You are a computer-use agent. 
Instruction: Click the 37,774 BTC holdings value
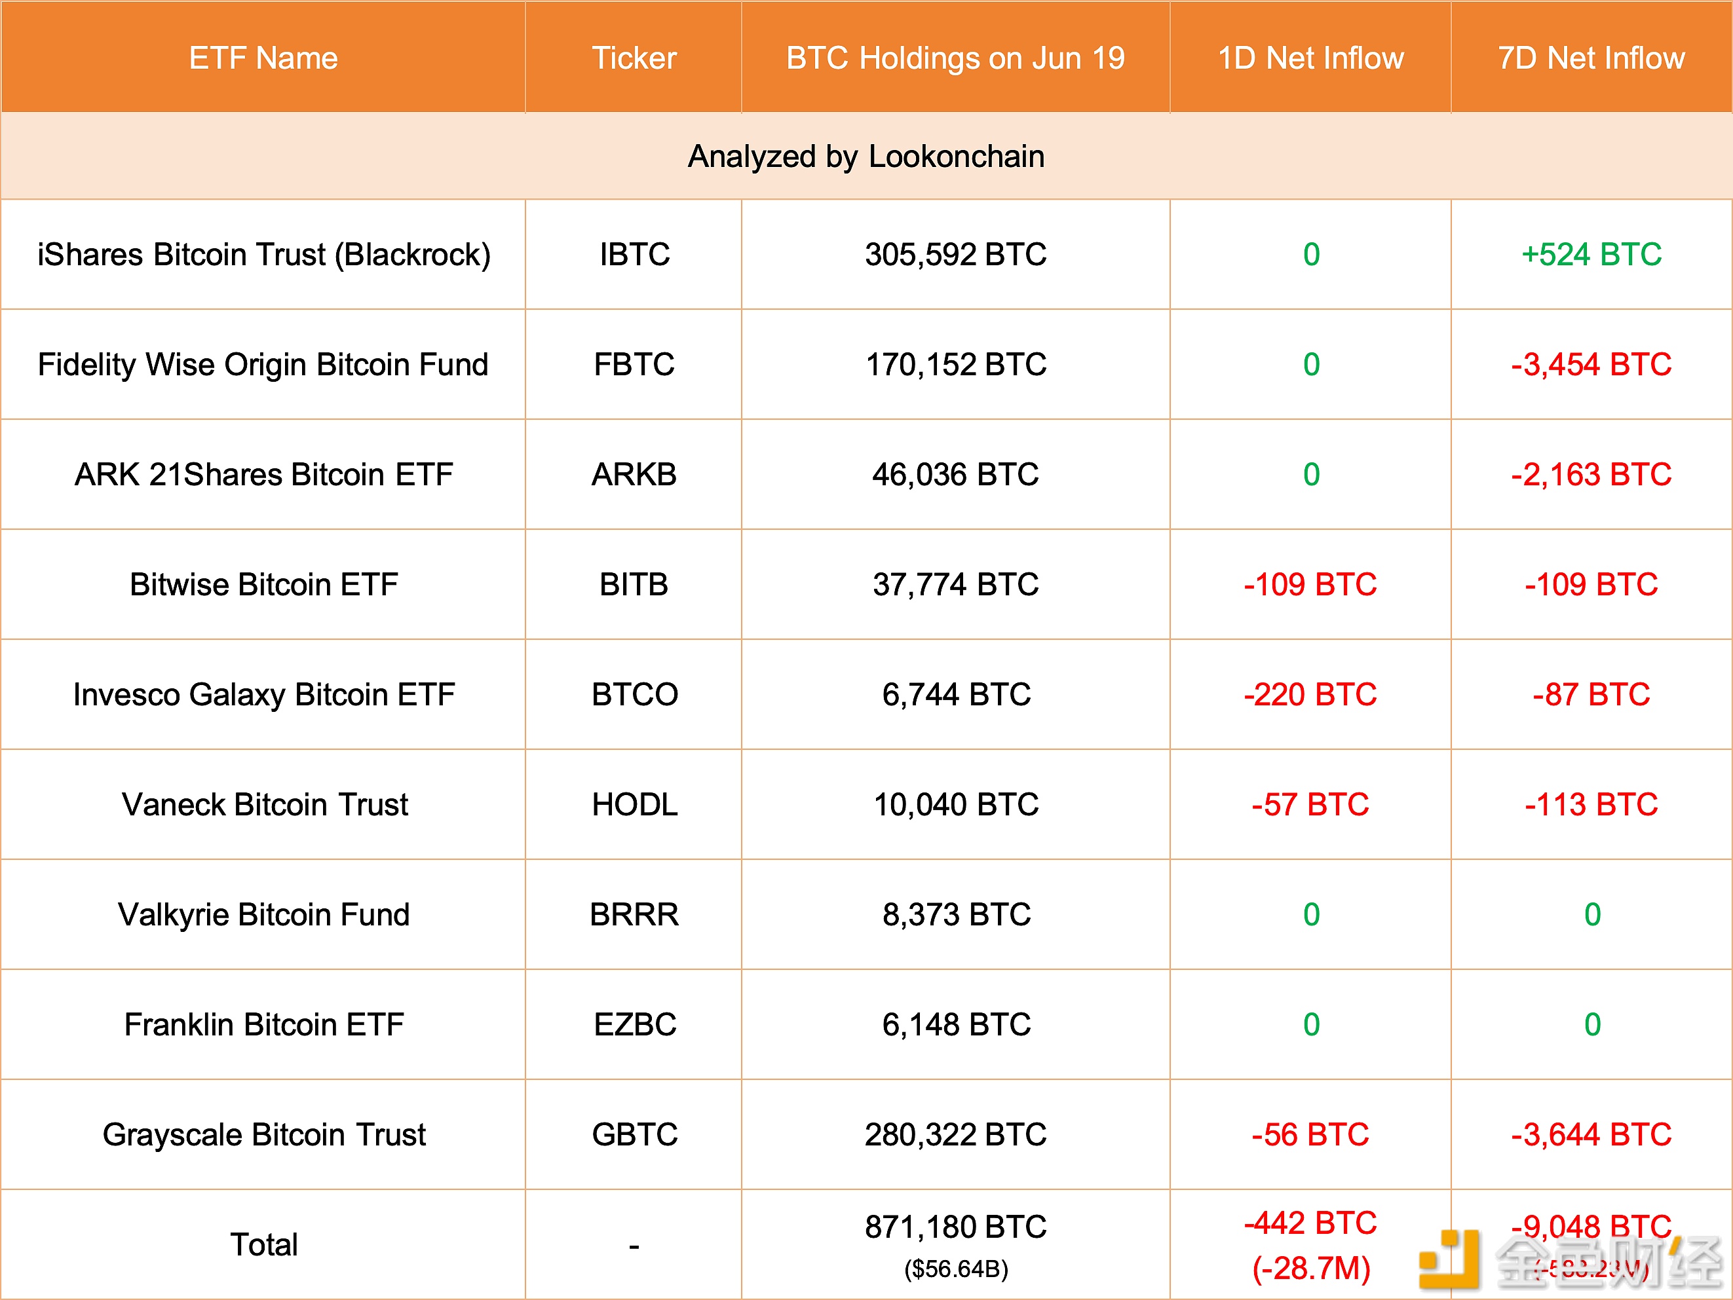[955, 584]
